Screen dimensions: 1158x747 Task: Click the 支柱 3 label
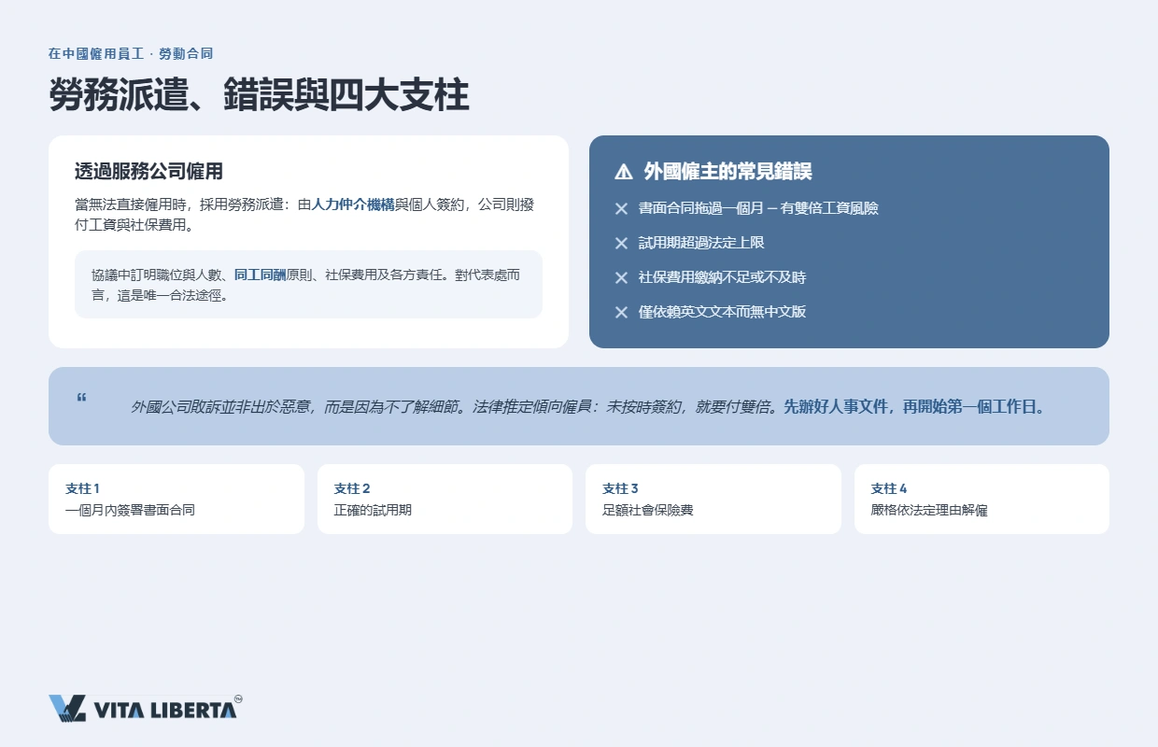tap(621, 488)
